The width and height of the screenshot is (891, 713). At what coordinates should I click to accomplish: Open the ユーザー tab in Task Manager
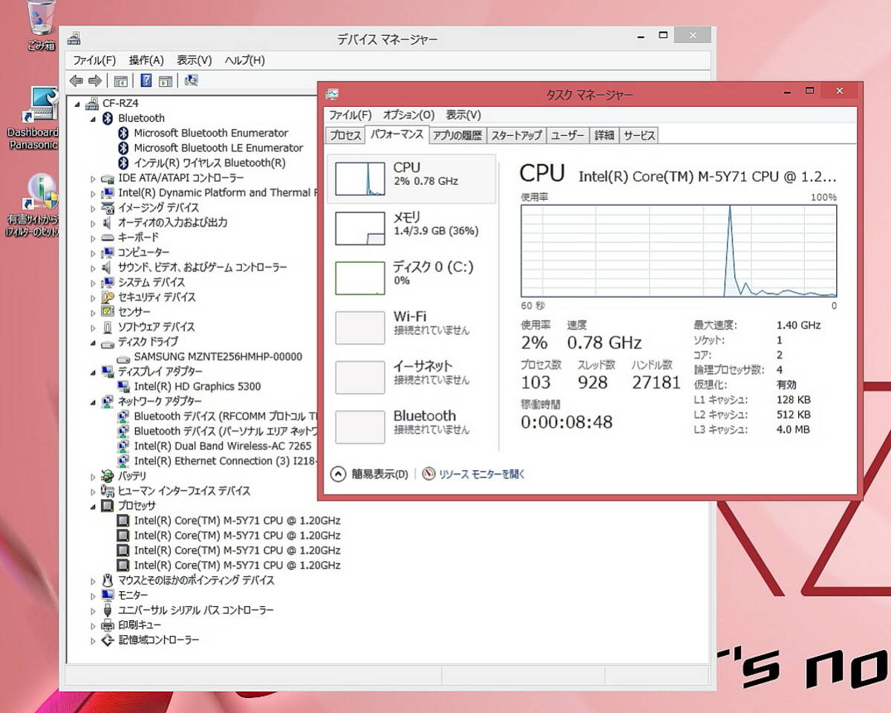(568, 135)
